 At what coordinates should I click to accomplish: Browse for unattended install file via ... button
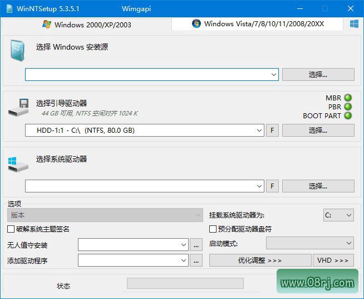[x=196, y=244]
